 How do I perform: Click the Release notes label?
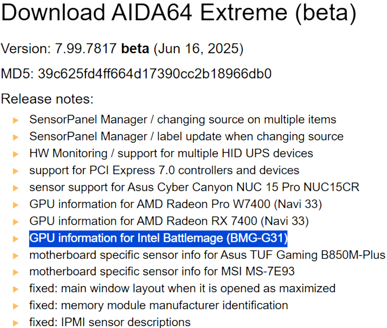tap(47, 99)
